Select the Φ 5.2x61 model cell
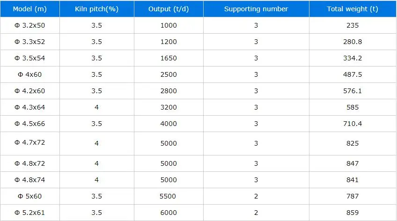Image resolution: width=397 pixels, height=221 pixels. 29,213
